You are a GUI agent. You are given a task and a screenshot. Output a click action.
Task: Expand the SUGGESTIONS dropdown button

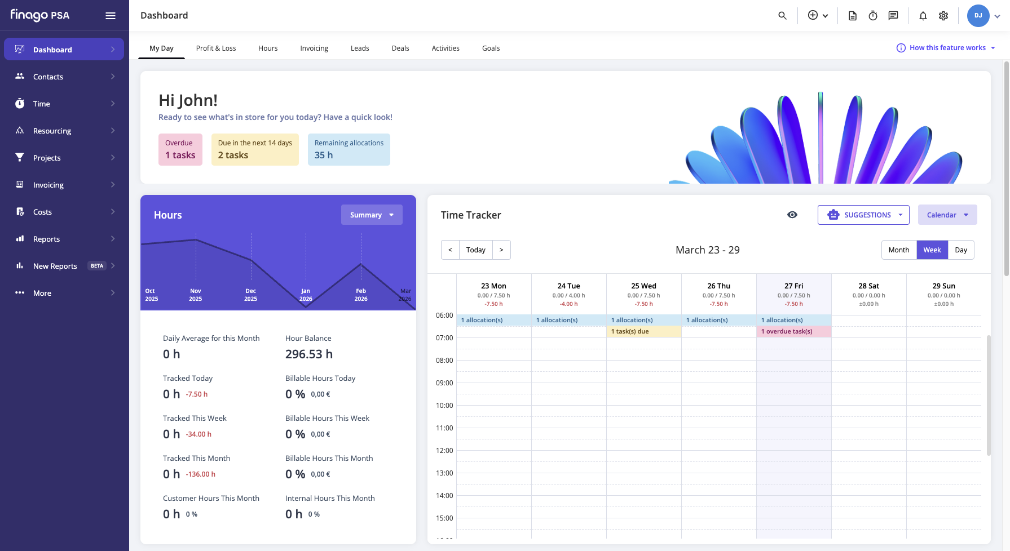863,215
